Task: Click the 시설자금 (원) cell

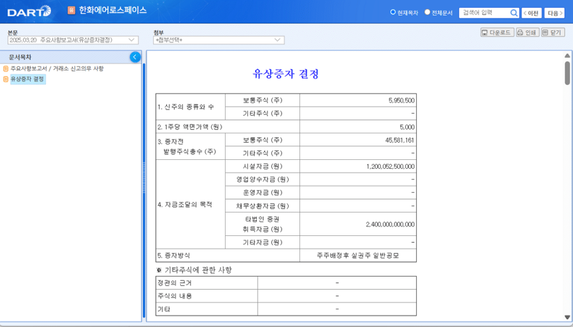Action: [x=262, y=167]
